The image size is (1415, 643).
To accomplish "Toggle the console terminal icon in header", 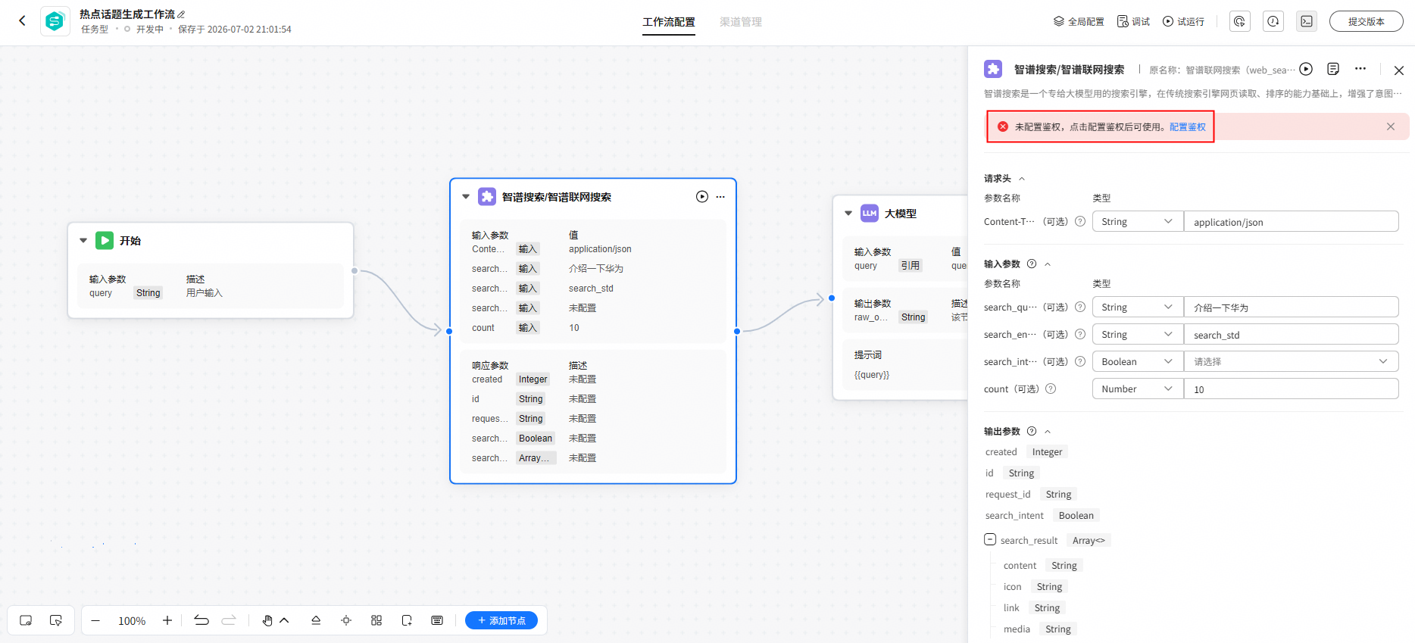I will [x=1307, y=21].
